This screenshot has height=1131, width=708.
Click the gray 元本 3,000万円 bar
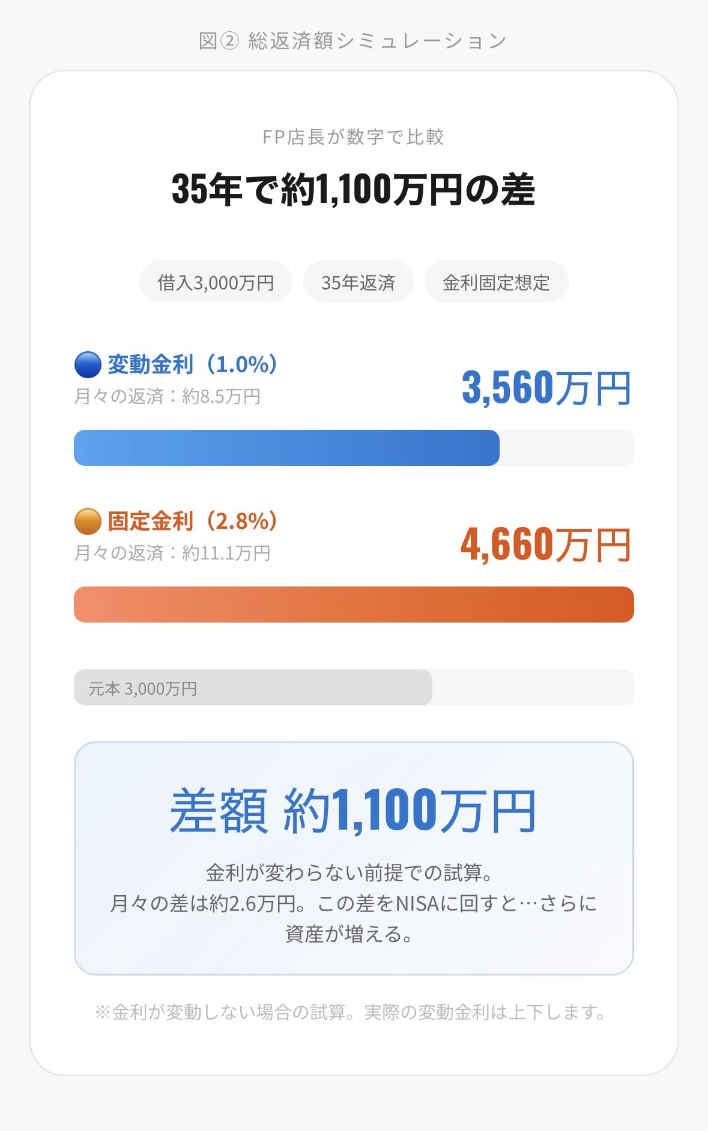[x=253, y=687]
